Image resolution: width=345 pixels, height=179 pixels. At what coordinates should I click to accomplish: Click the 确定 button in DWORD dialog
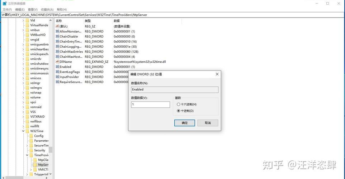184,123
